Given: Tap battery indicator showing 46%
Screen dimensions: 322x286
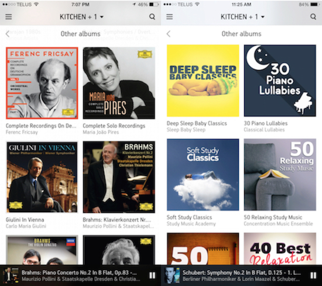Looking at the screenshot, I should (x=148, y=4).
